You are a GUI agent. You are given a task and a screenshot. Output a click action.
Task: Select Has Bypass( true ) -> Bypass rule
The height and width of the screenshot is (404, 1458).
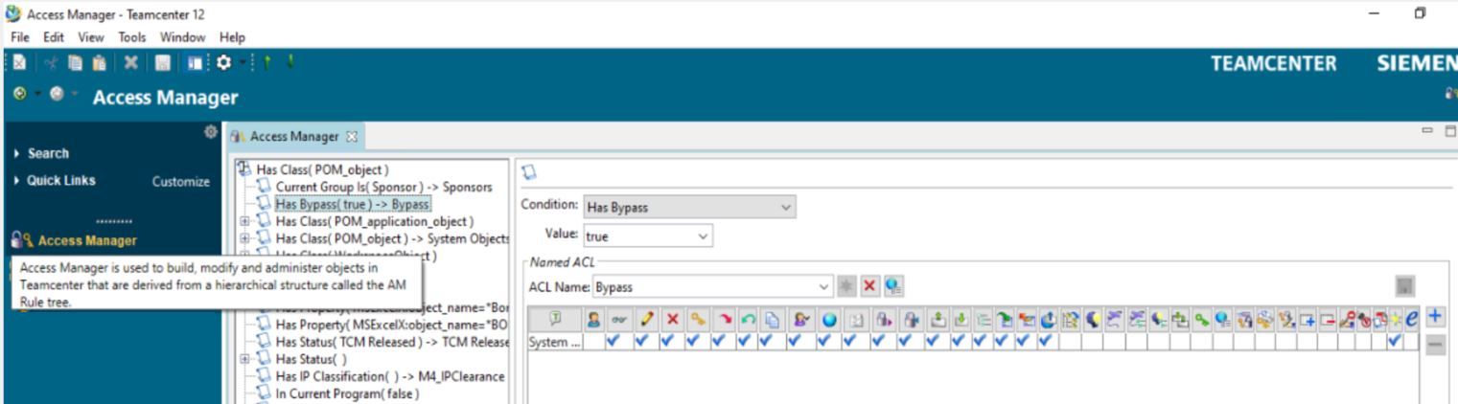pyautogui.click(x=352, y=205)
